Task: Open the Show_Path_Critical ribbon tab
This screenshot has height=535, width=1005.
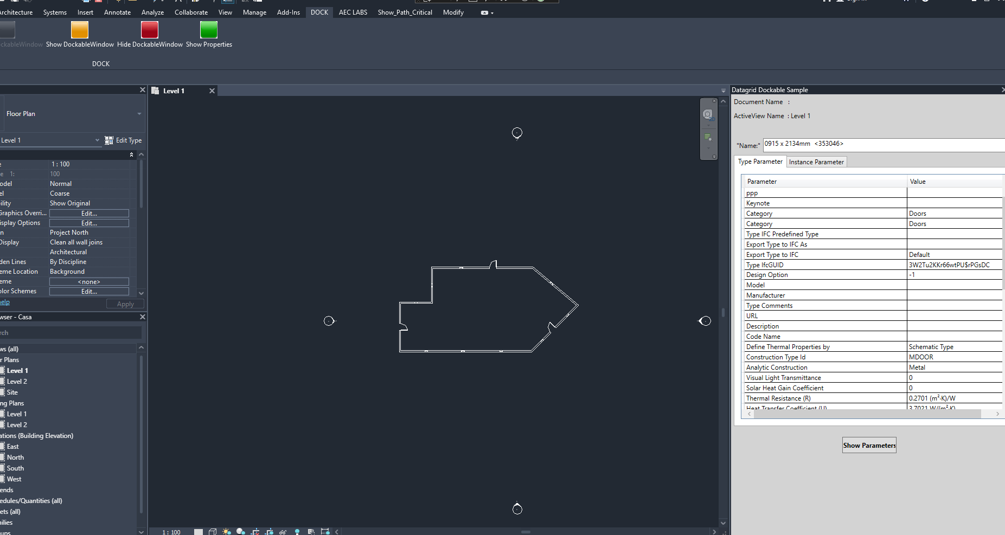Action: (405, 12)
